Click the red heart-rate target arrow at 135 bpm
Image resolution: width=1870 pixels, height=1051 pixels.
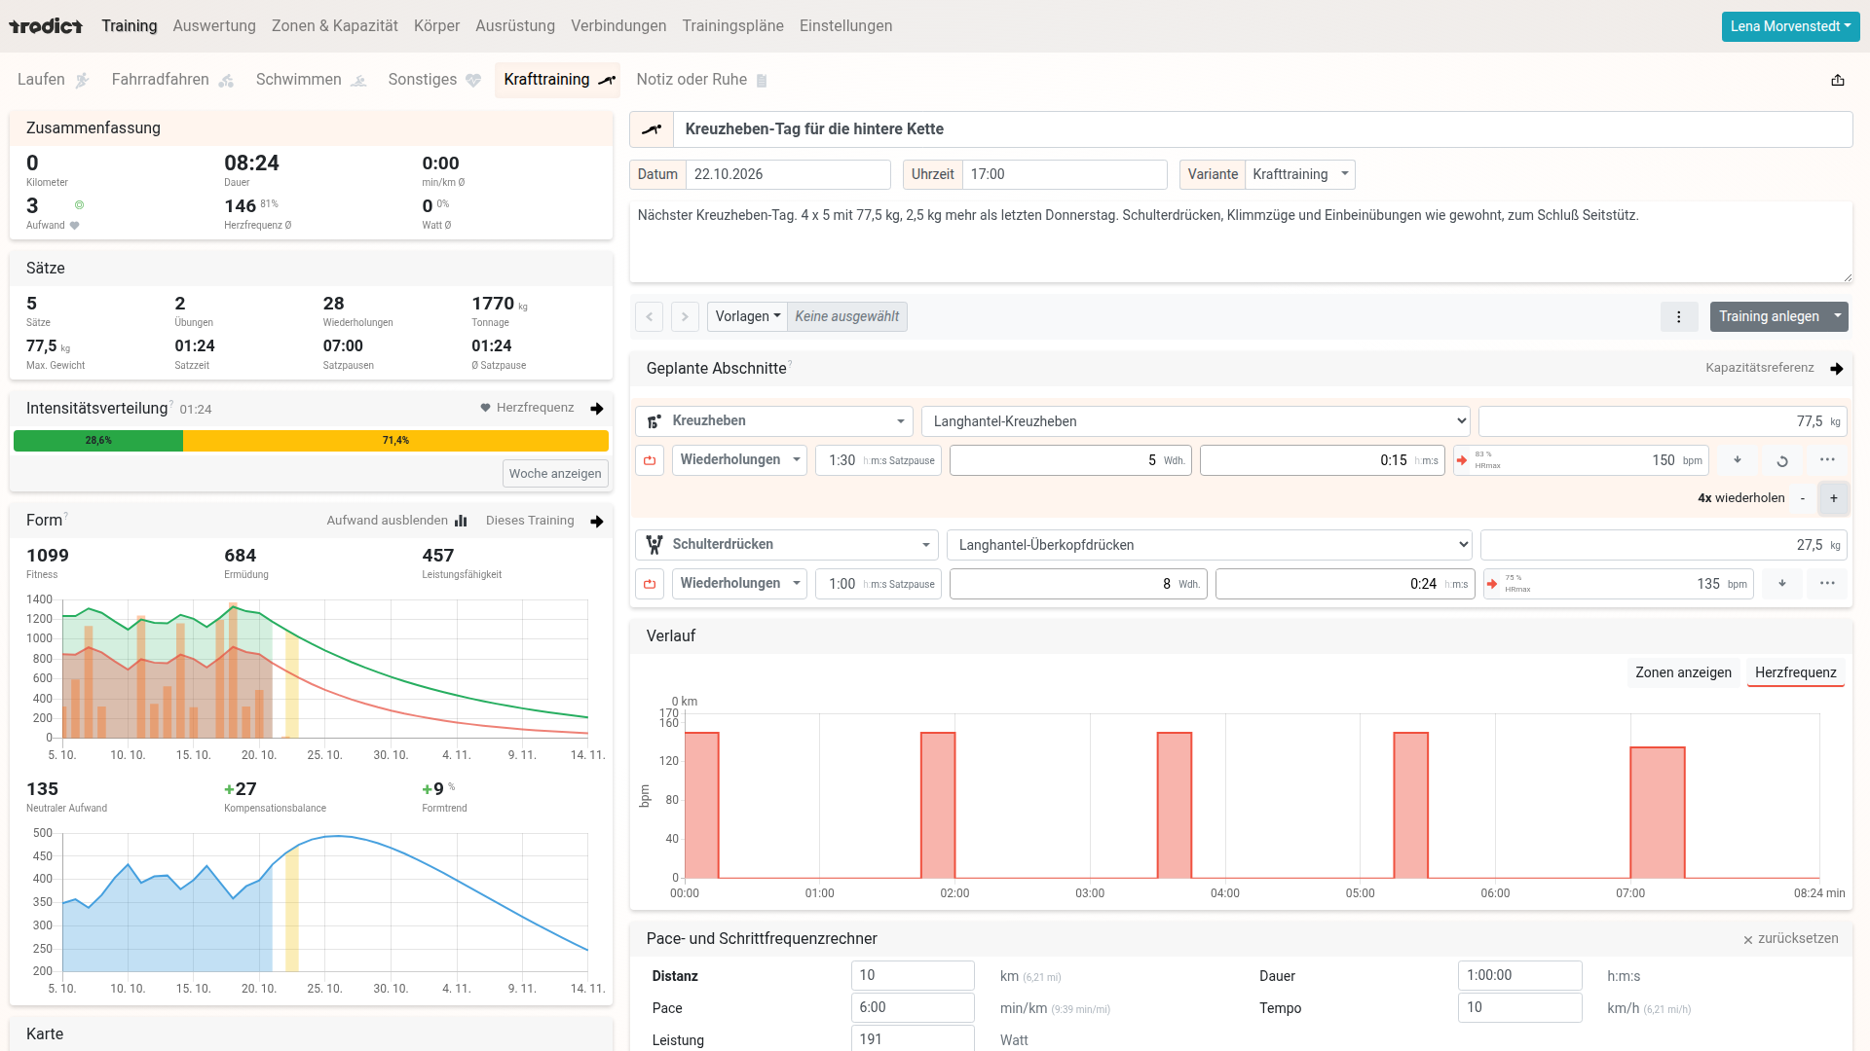pyautogui.click(x=1492, y=584)
